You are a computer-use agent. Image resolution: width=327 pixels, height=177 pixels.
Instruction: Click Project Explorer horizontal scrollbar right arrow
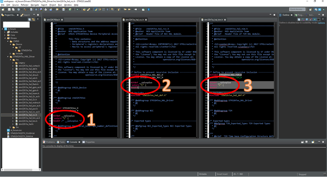click(x=39, y=170)
